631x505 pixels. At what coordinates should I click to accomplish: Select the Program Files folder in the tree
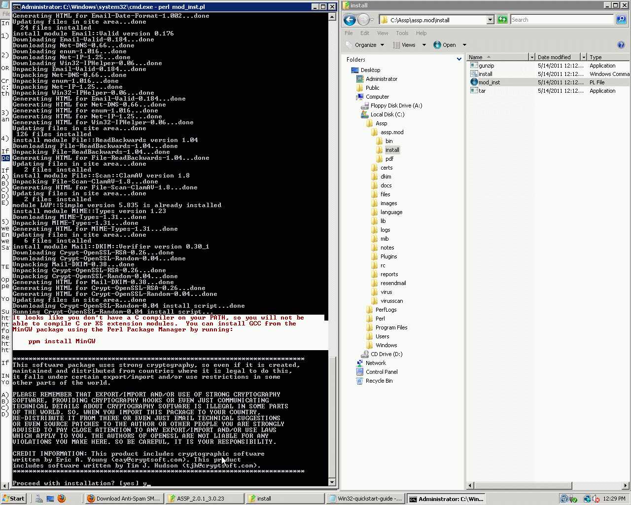coord(386,327)
